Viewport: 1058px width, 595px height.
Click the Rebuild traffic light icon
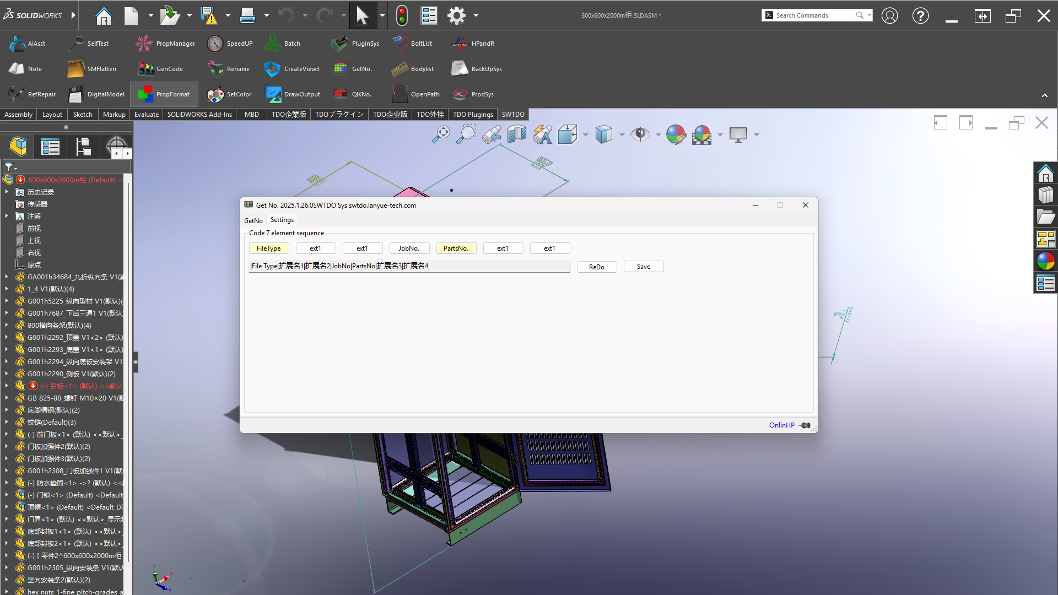402,15
